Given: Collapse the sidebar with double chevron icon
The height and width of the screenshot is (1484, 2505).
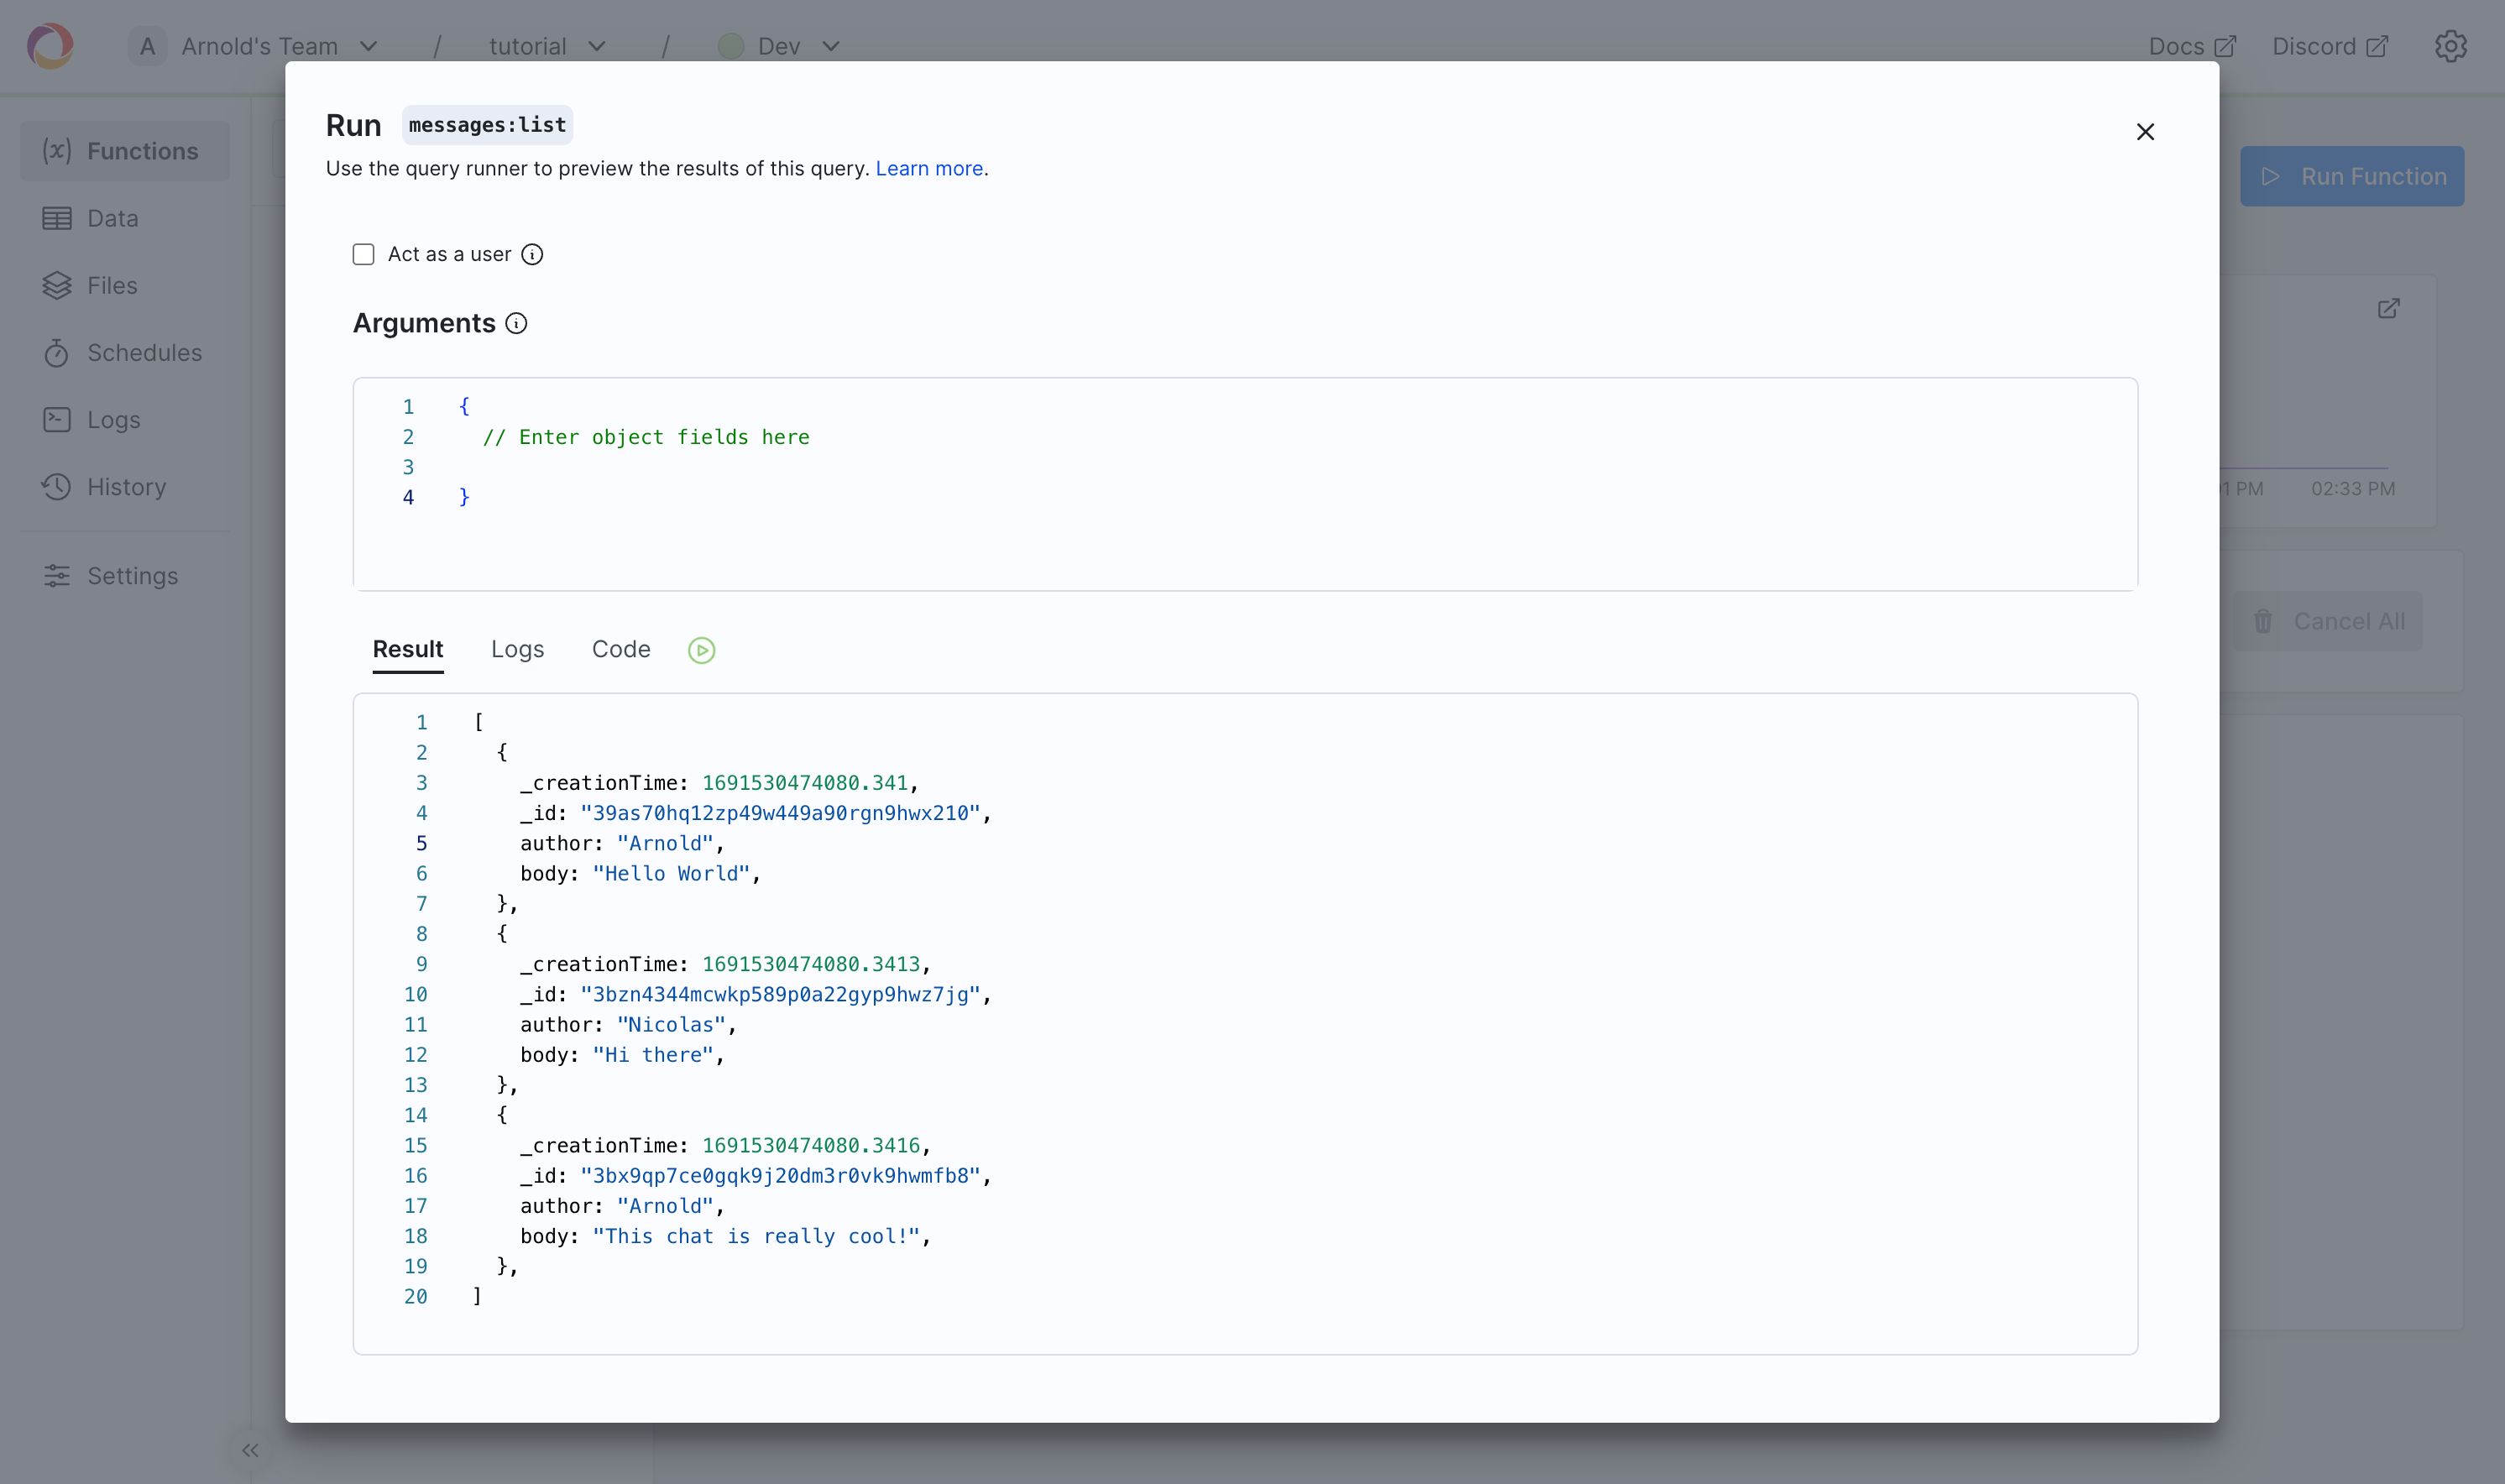Looking at the screenshot, I should [250, 1450].
